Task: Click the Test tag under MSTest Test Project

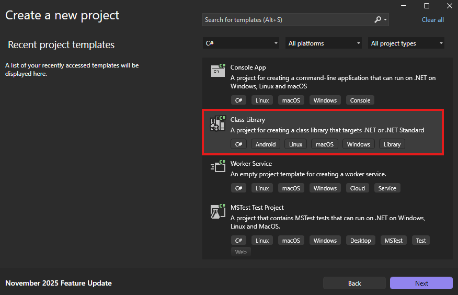Action: point(421,241)
